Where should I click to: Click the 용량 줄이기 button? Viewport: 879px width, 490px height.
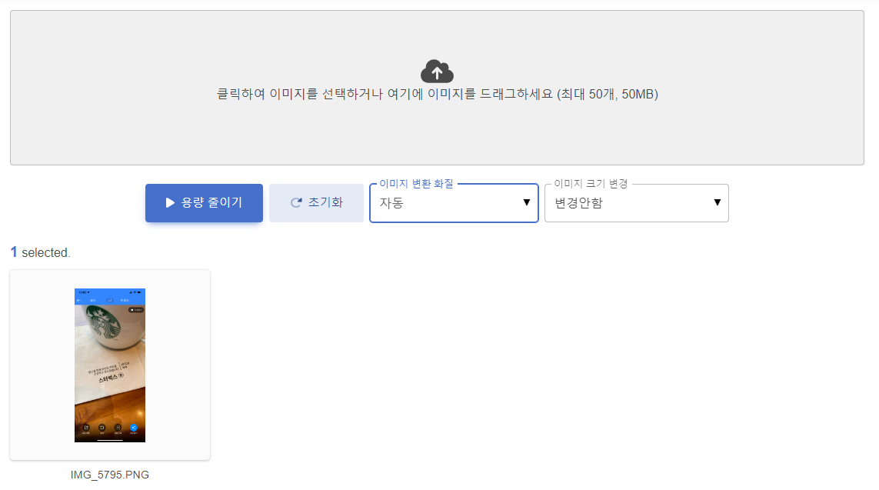(x=204, y=203)
